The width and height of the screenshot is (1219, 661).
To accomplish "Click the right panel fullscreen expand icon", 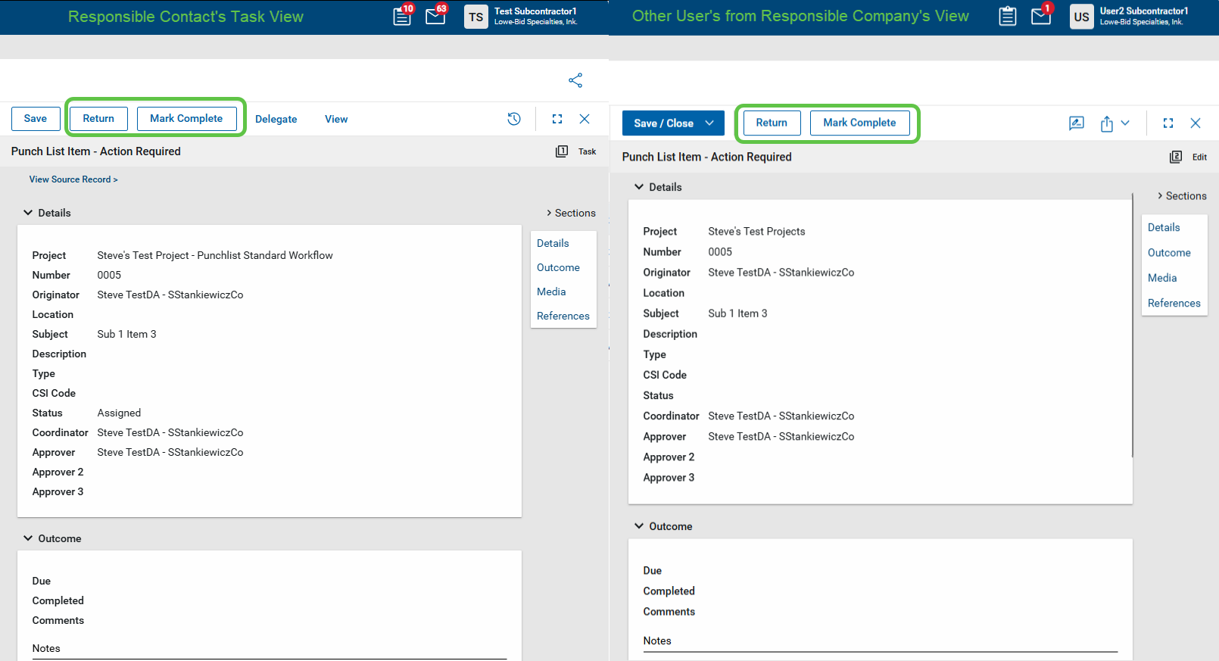I will pos(1168,123).
